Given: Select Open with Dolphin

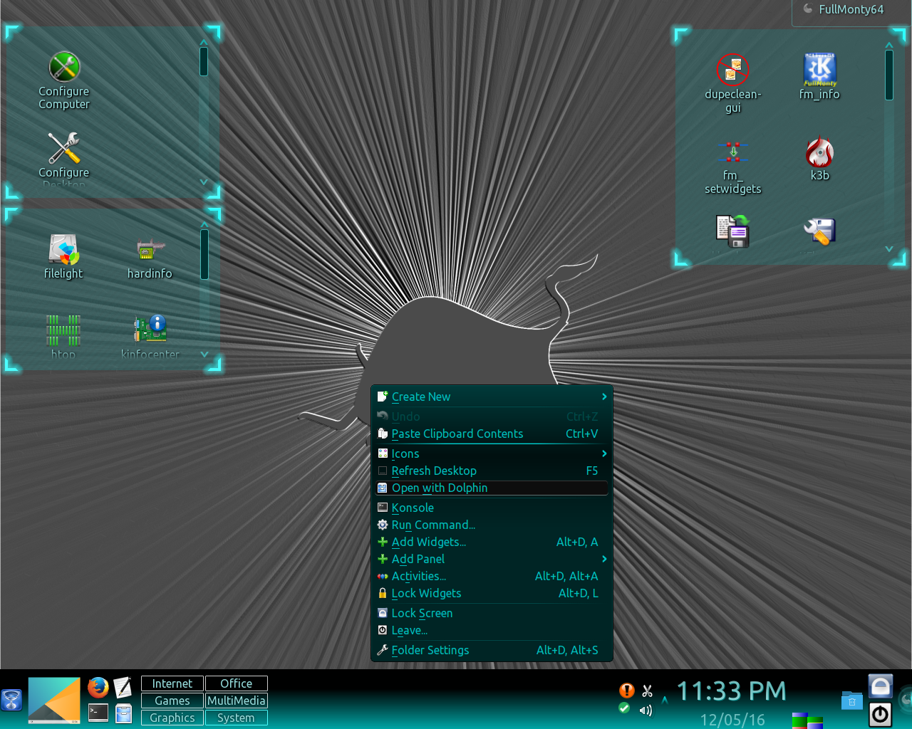Looking at the screenshot, I should point(492,488).
